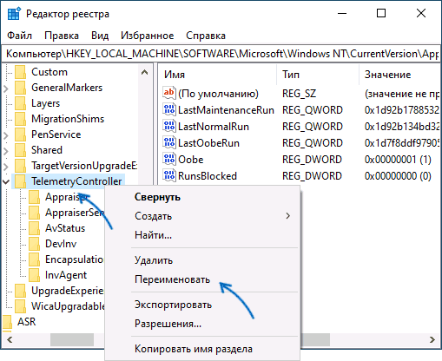Select the InvAgent key label

point(66,275)
